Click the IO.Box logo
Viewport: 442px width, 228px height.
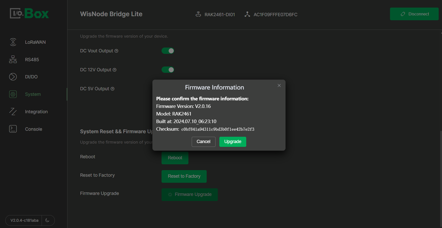(x=29, y=13)
